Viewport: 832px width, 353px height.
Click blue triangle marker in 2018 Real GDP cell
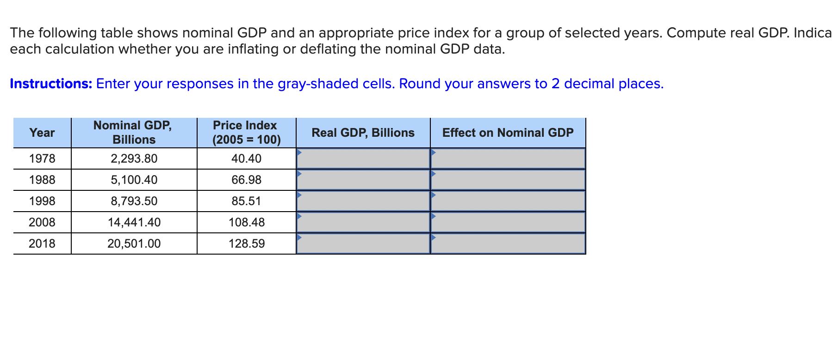point(299,237)
